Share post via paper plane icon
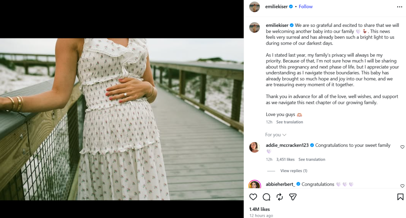This screenshot has height=218, width=406. click(293, 197)
